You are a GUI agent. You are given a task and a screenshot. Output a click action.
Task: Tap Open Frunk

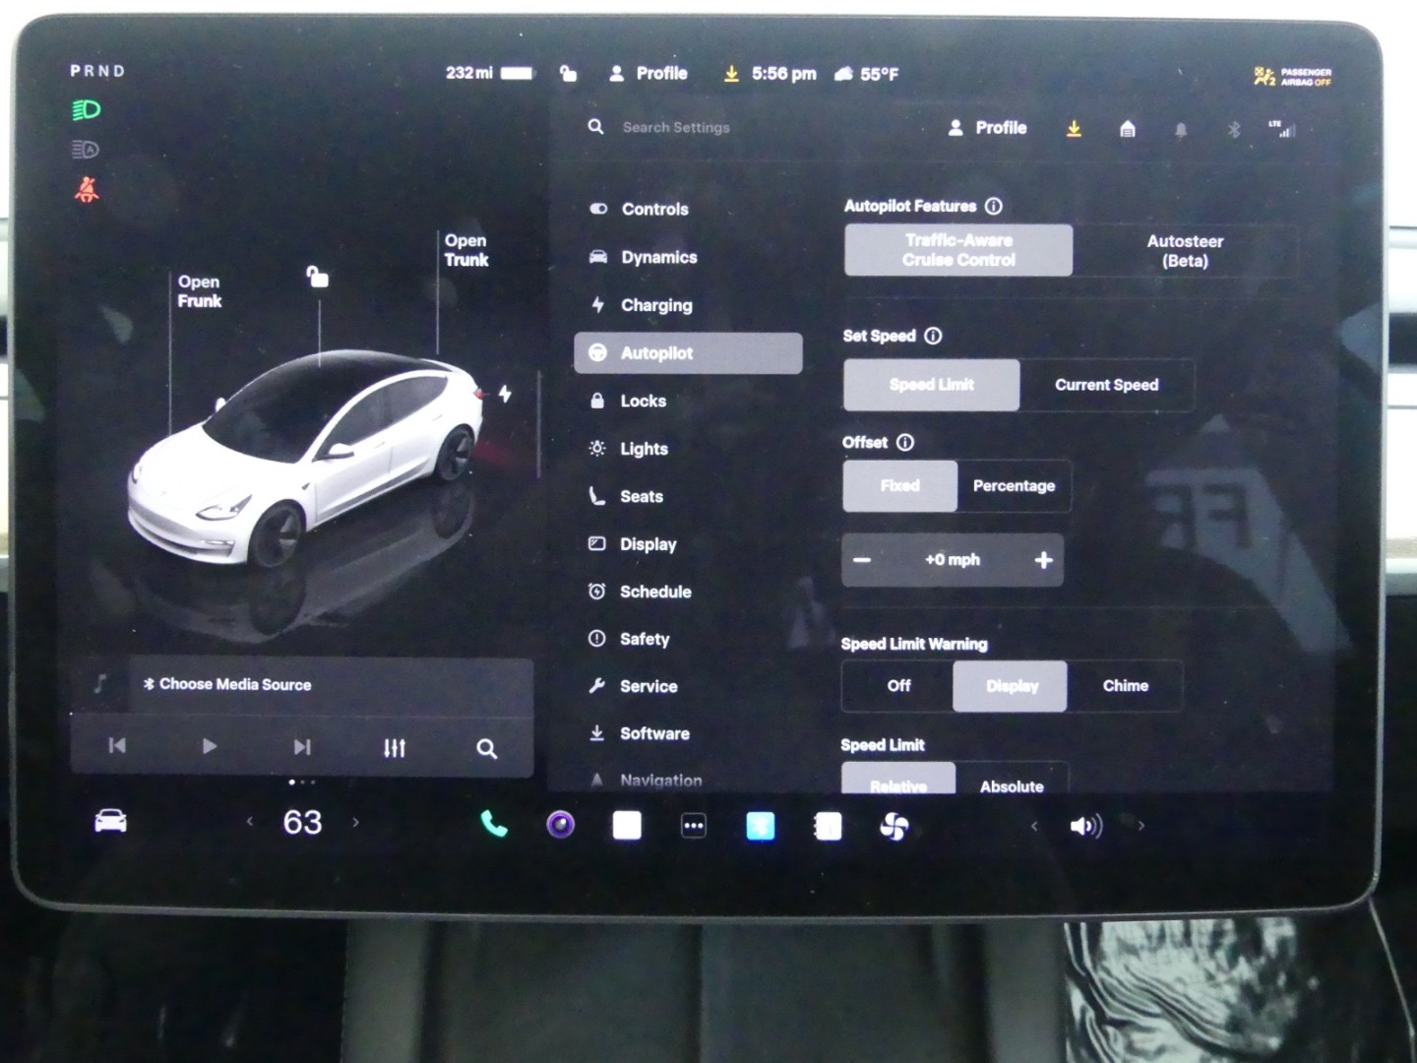pyautogui.click(x=199, y=291)
